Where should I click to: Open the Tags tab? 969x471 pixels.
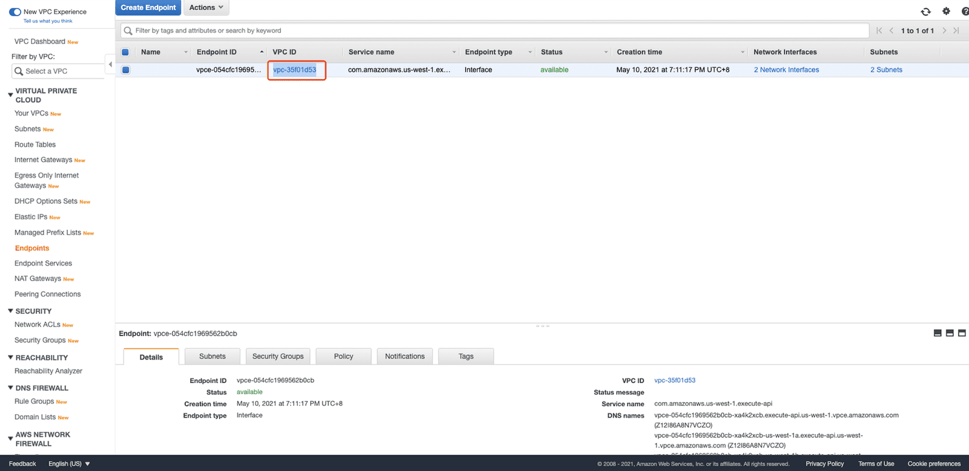click(466, 356)
